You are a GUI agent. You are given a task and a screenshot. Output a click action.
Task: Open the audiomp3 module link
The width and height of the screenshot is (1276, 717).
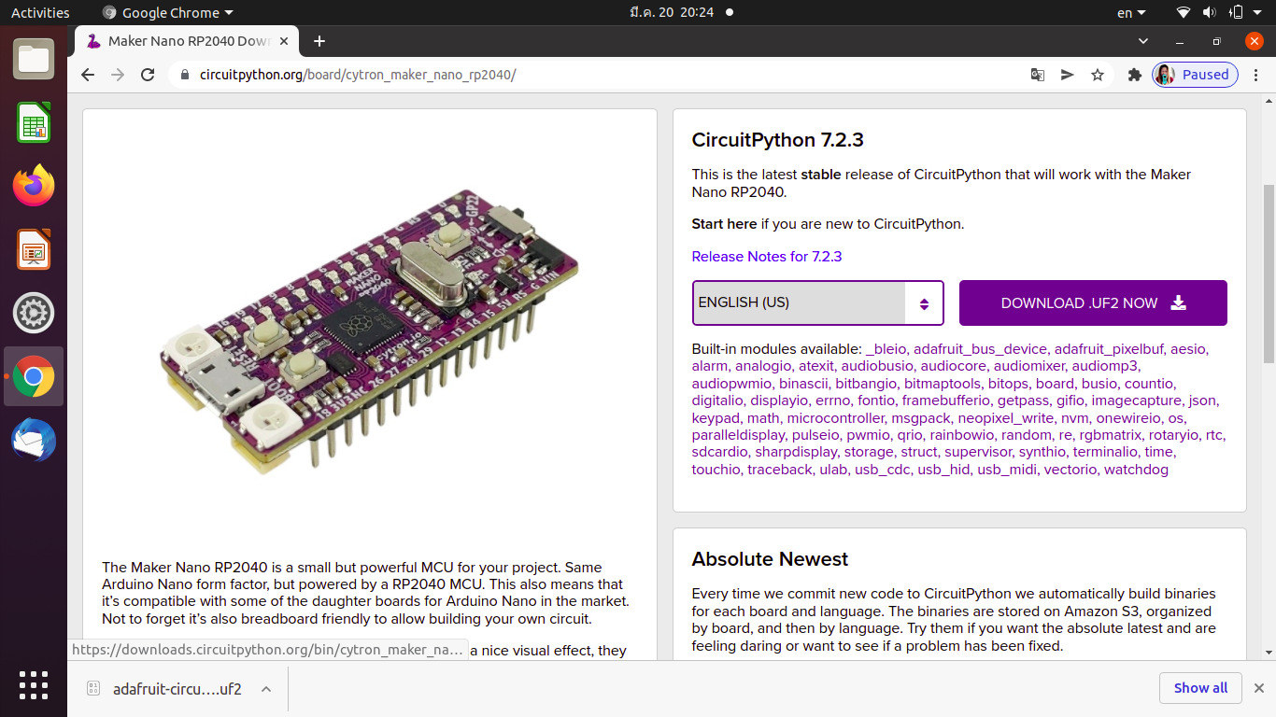(1104, 366)
